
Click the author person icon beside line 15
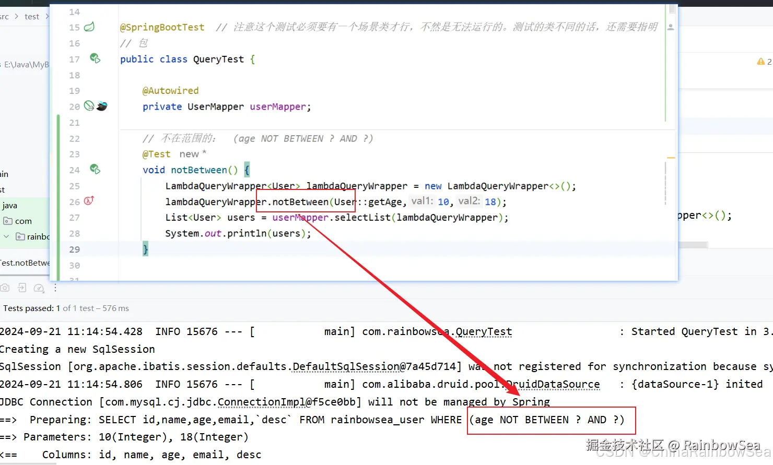pyautogui.click(x=671, y=27)
